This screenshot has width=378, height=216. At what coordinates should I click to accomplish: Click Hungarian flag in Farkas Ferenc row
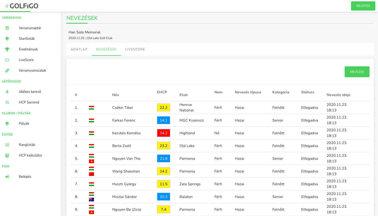click(91, 120)
